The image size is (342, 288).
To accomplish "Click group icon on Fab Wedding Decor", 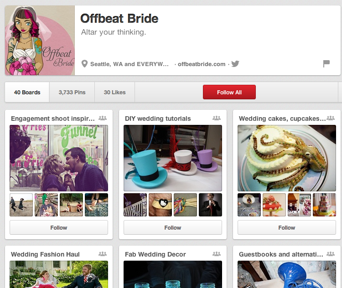I will pos(217,254).
